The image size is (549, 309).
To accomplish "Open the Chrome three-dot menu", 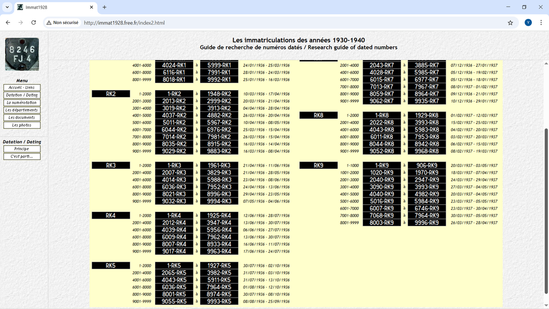I will pyautogui.click(x=541, y=23).
